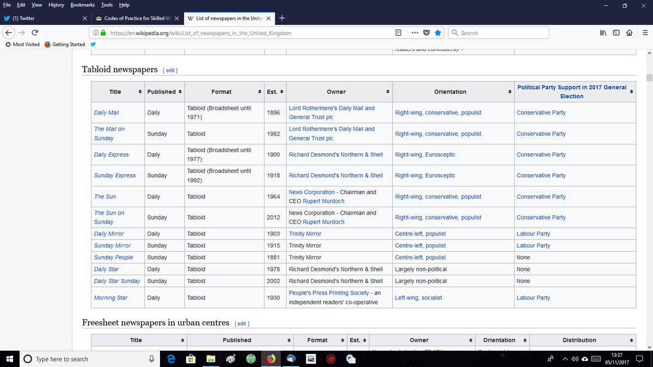Viewport: 653px width, 367px height.
Task: Open Microsoft Store from taskbar
Action: (x=190, y=359)
